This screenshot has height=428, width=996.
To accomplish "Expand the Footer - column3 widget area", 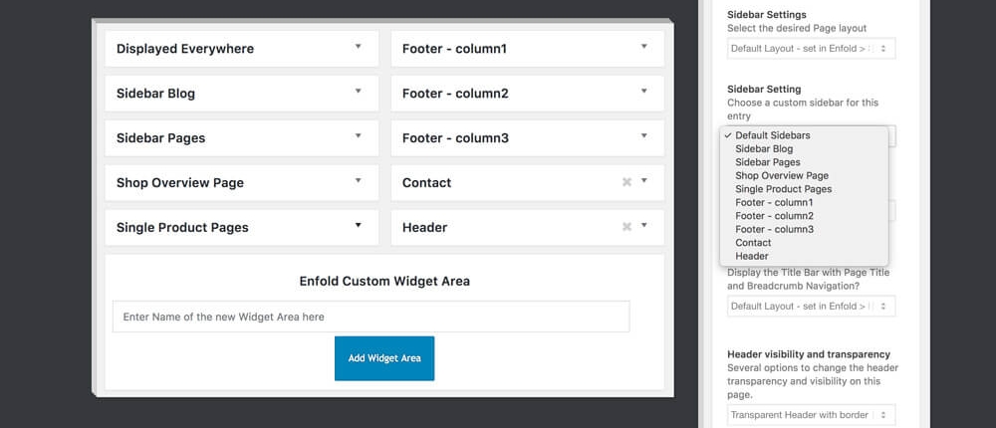I will [x=644, y=136].
